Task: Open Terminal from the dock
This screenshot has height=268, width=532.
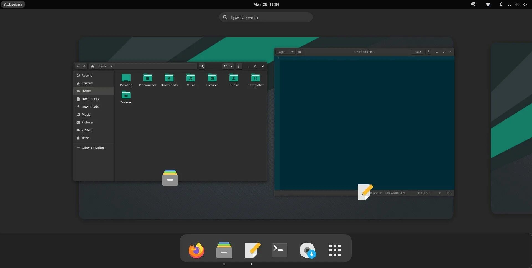Action: point(279,250)
